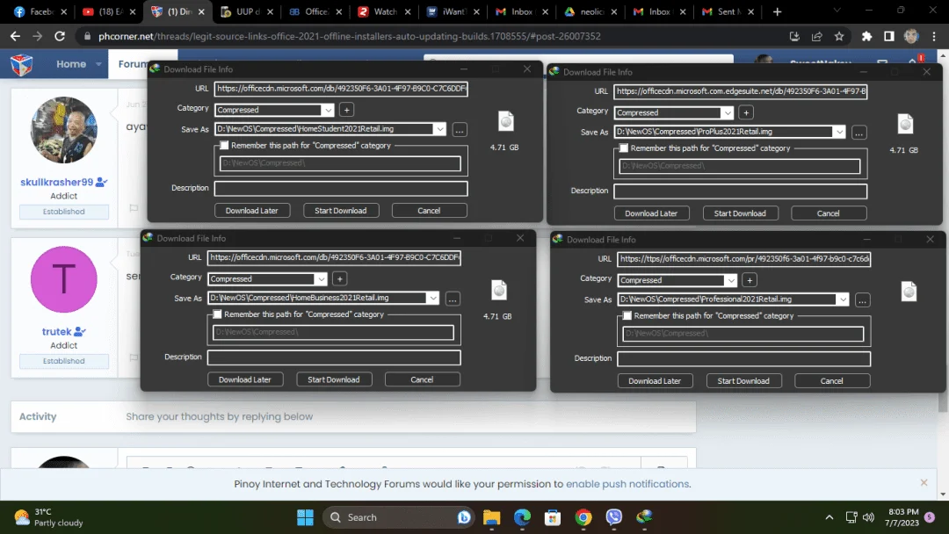Toggle Remember path checkbox in HomeBusiness2021Retail dialog
This screenshot has width=949, height=534.
[x=217, y=314]
